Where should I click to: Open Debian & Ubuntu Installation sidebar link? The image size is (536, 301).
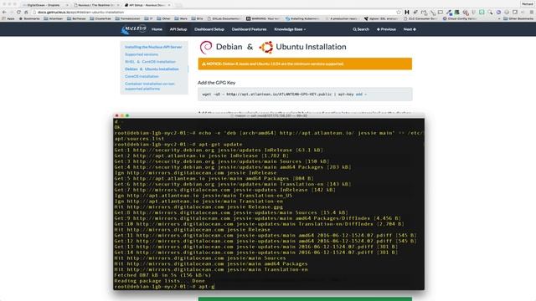pos(152,69)
